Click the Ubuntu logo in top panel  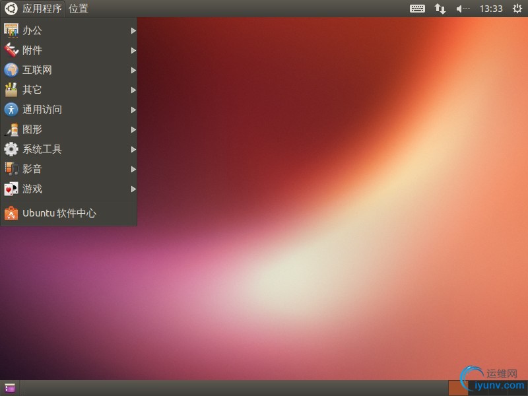point(11,9)
